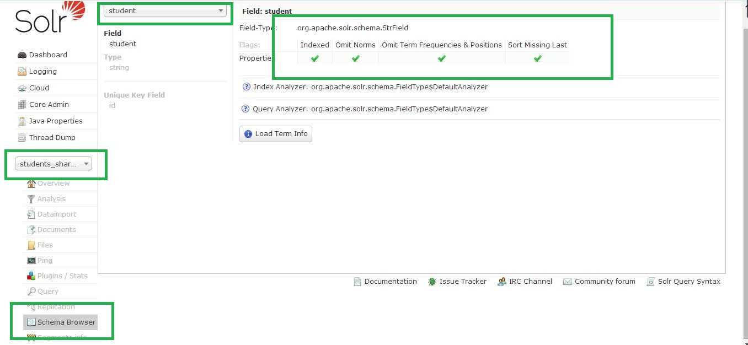Image resolution: width=748 pixels, height=345 pixels.
Task: Click the Indexed checkmark
Action: pos(315,58)
